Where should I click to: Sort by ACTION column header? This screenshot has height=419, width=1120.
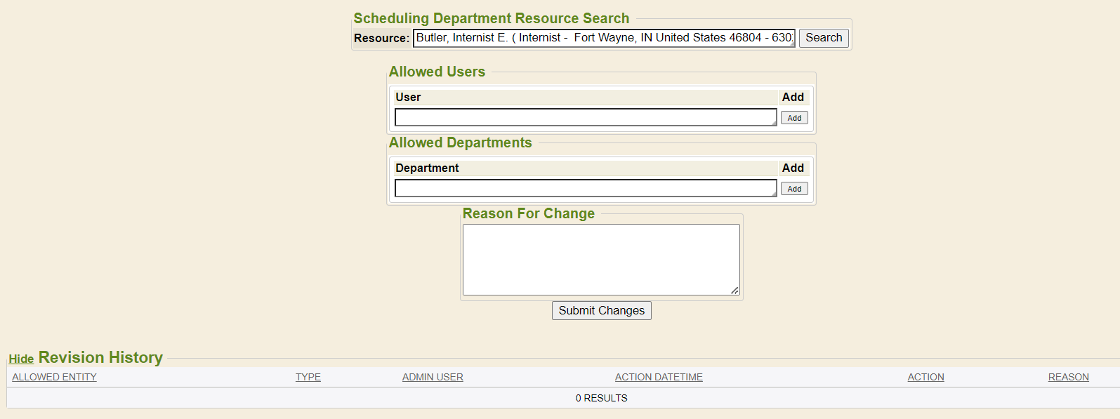pos(925,377)
